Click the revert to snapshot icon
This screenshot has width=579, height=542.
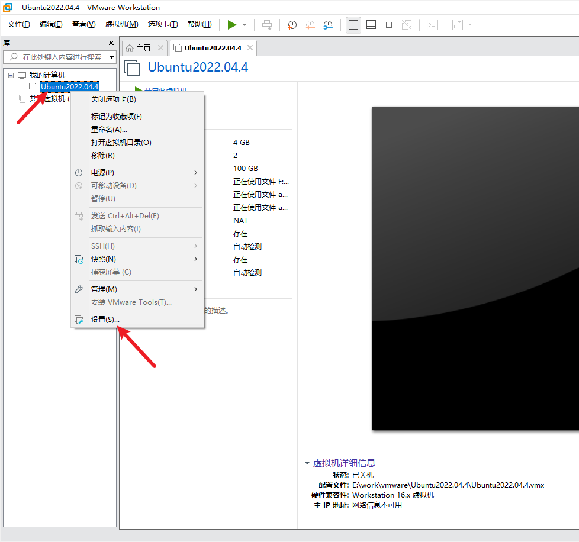click(310, 25)
